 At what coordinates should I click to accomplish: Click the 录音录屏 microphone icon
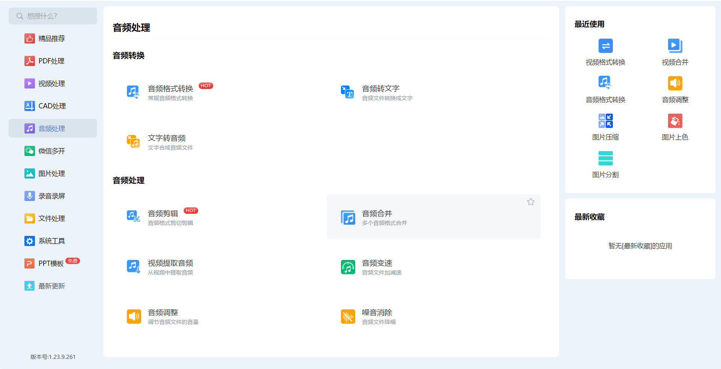pos(30,196)
